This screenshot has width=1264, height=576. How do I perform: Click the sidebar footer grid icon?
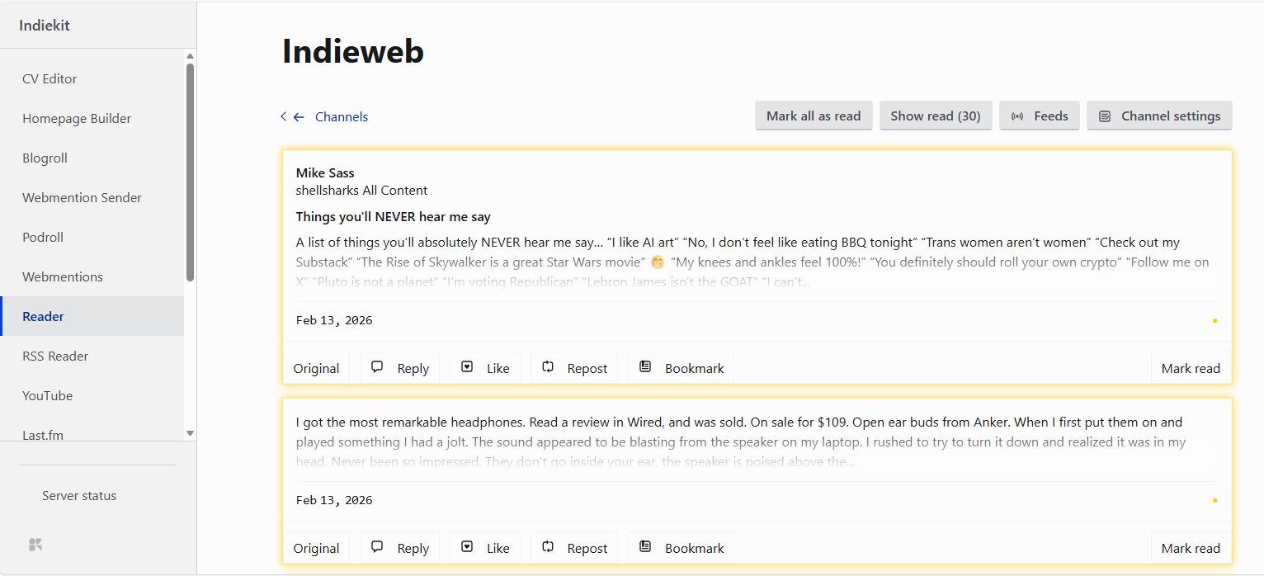pyautogui.click(x=35, y=545)
